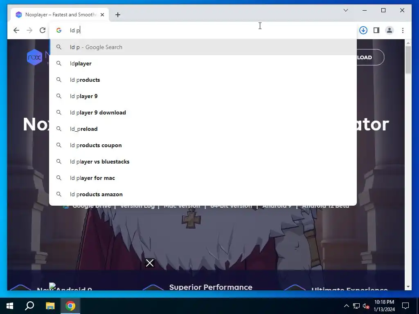Choose the 'ld products coupon' suggestion
This screenshot has height=314, width=419.
(203, 145)
